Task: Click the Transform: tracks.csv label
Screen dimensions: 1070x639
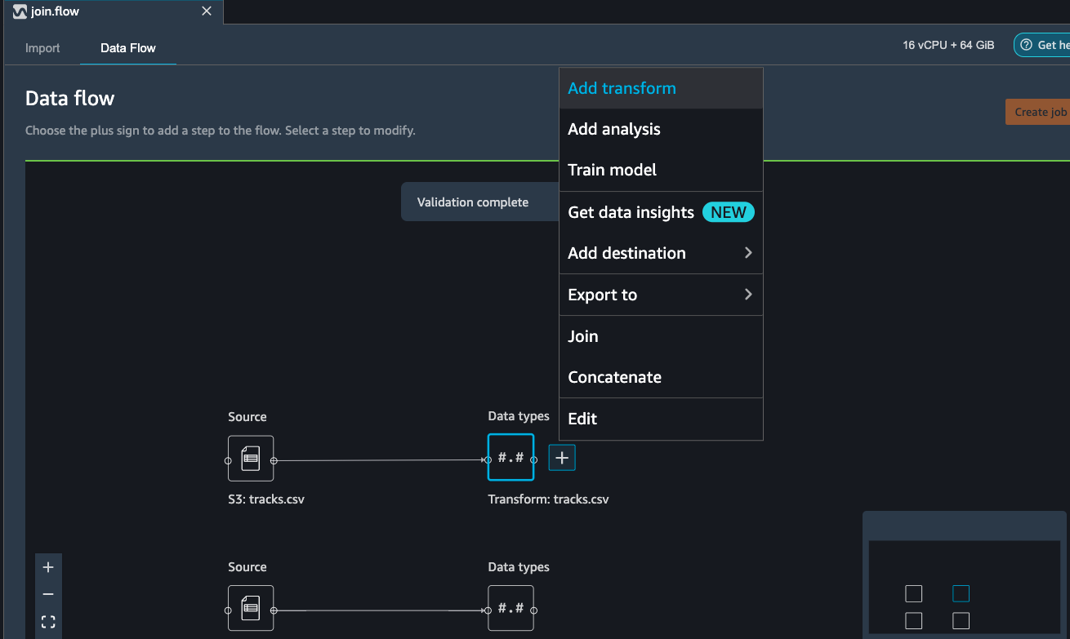Action: tap(548, 499)
